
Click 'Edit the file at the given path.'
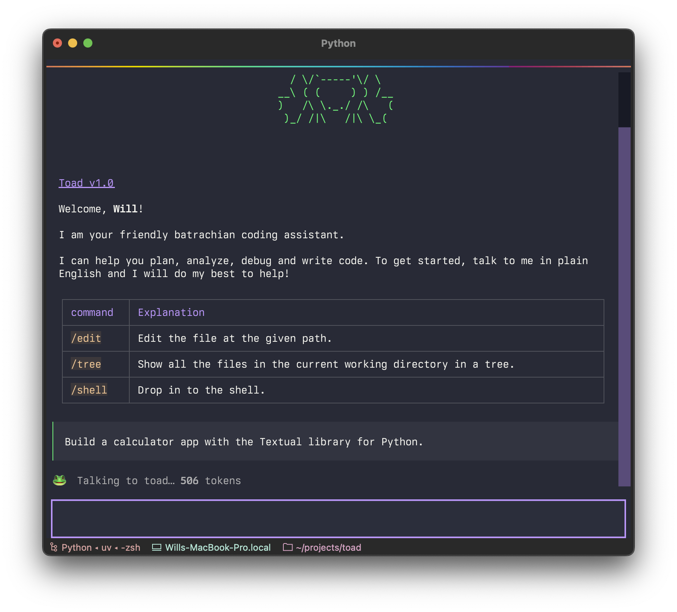pyautogui.click(x=235, y=338)
